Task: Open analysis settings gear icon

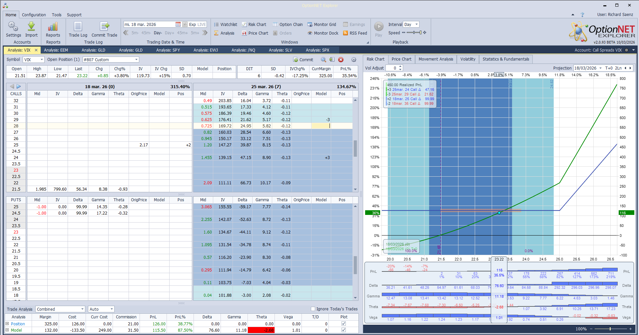Action: point(354,60)
